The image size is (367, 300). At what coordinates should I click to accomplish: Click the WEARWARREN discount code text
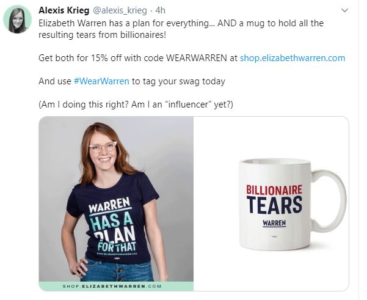(x=197, y=58)
